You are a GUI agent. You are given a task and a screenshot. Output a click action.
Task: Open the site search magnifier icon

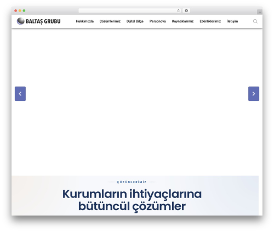255,21
